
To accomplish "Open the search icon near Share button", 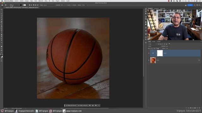I will 194,5.
